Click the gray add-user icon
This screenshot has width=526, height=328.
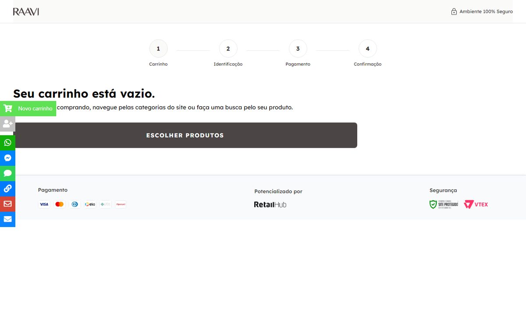click(x=7, y=124)
